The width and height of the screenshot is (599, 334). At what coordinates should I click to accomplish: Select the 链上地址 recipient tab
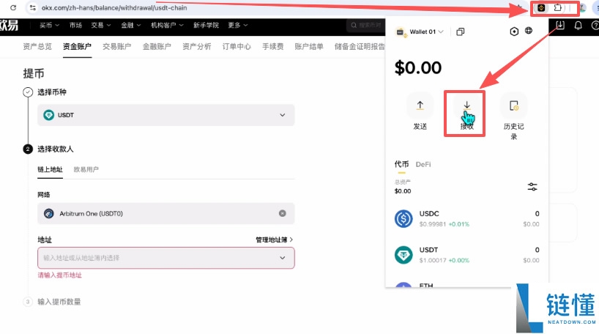tap(50, 169)
